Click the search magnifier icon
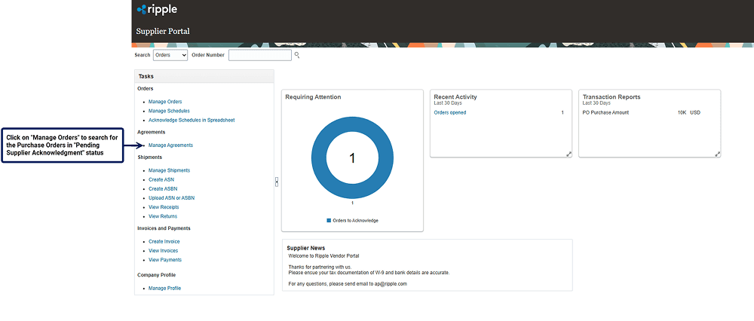The image size is (754, 321). 297,55
